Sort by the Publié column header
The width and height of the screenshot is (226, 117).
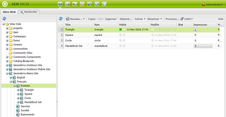[x=133, y=25]
